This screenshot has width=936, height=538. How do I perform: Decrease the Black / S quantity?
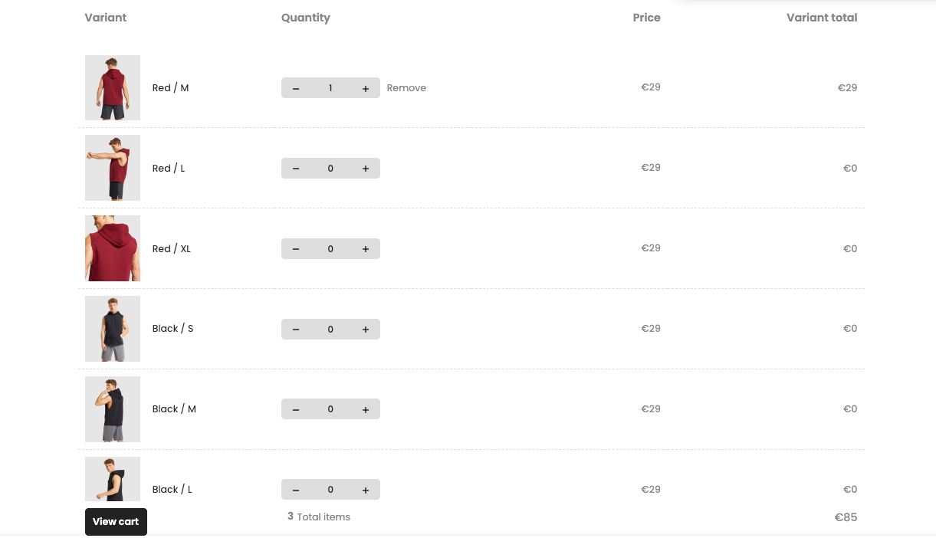pyautogui.click(x=296, y=330)
